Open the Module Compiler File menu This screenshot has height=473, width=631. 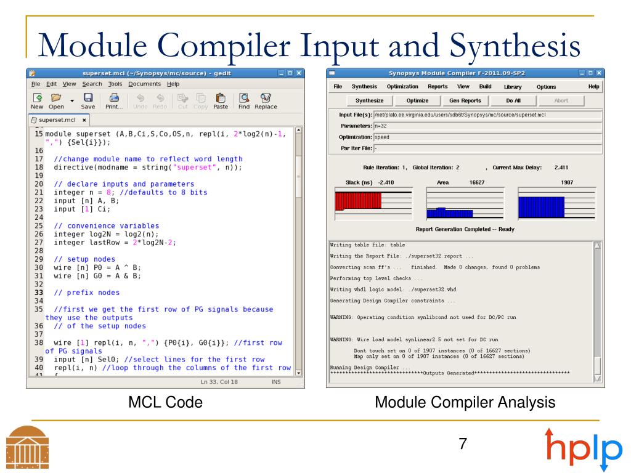pos(338,86)
